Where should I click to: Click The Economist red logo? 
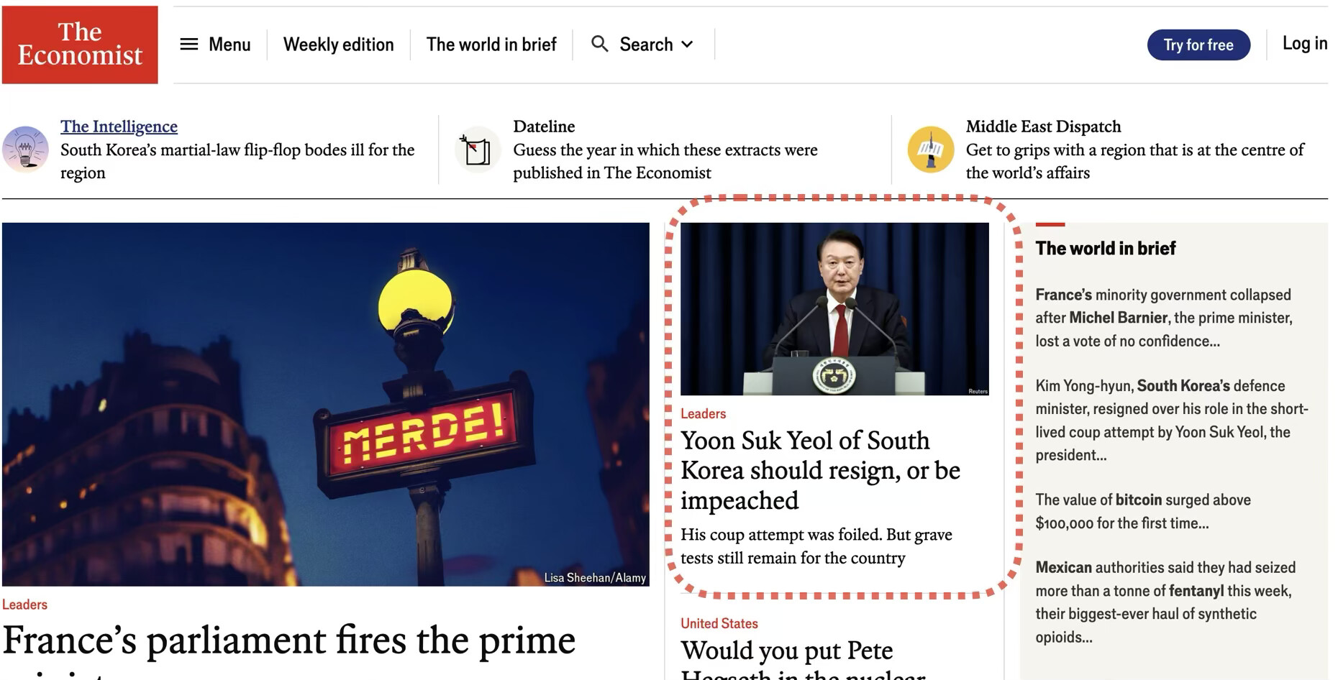(x=80, y=45)
